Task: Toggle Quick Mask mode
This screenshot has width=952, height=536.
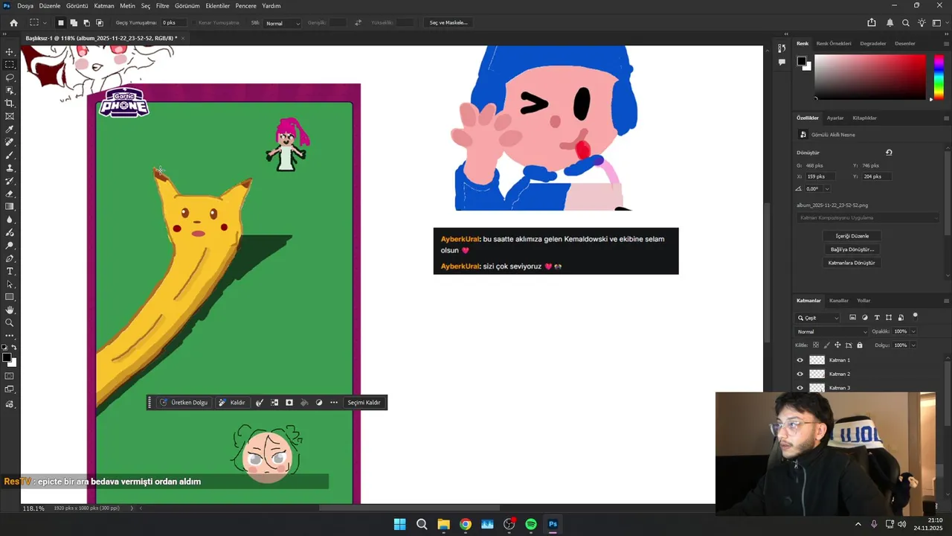Action: [x=10, y=376]
